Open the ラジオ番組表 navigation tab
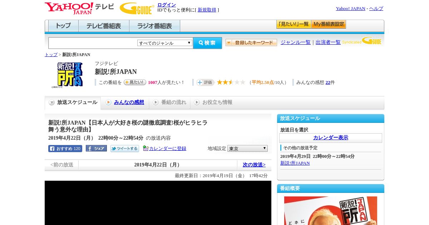This screenshot has width=429, height=225. 154,26
